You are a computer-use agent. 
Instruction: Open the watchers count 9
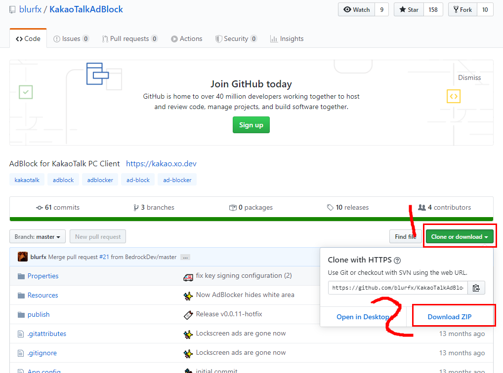point(382,9)
